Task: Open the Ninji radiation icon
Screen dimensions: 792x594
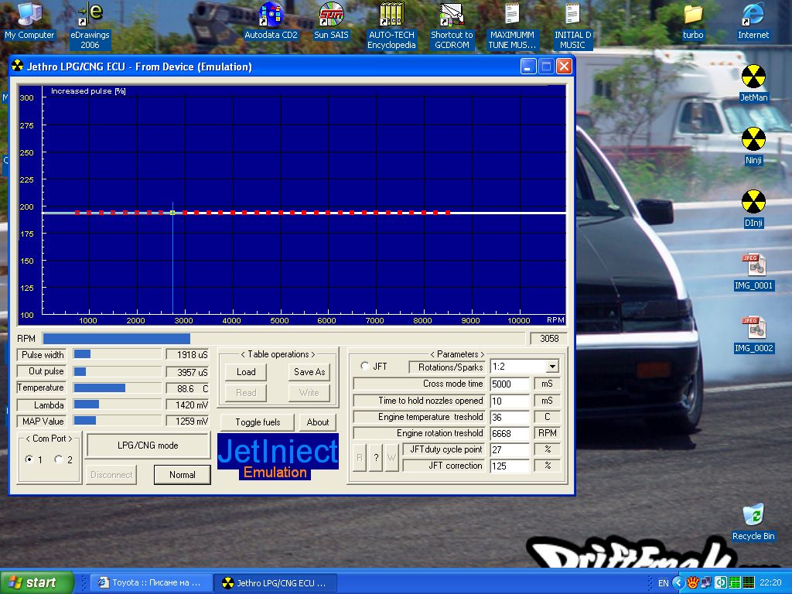Action: click(753, 140)
